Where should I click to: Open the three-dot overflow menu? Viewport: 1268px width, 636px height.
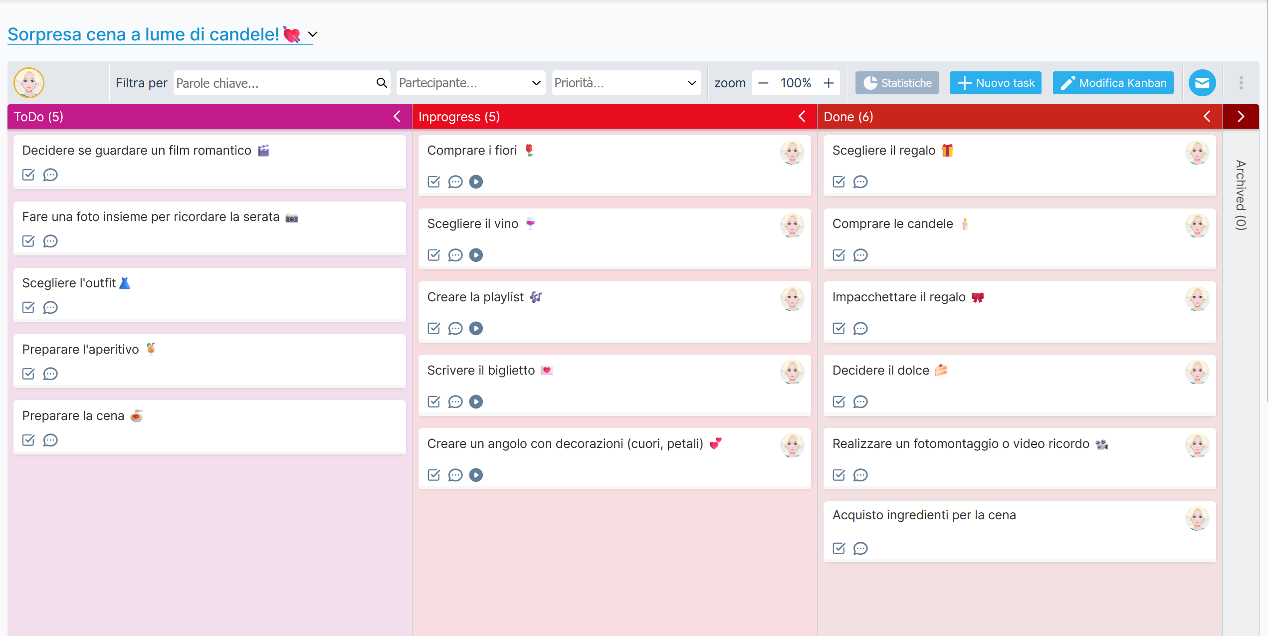coord(1242,82)
